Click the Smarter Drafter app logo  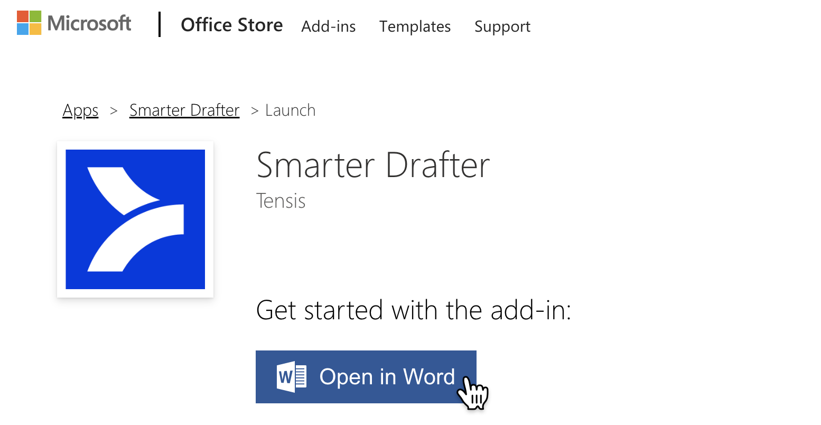[x=135, y=219]
